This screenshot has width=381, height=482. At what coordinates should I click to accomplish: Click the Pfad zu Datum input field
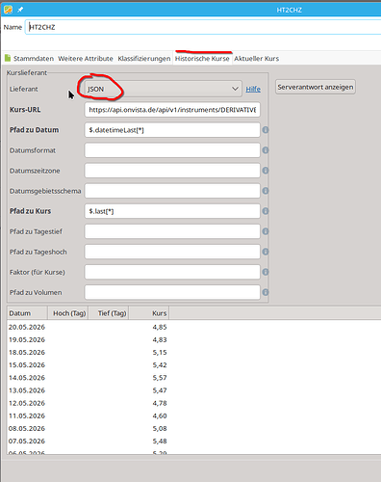(x=172, y=130)
